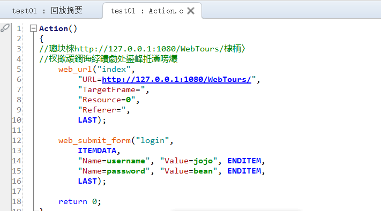The image size is (381, 211).
Task: Click web_submit_form on line 12
Action: coord(94,141)
